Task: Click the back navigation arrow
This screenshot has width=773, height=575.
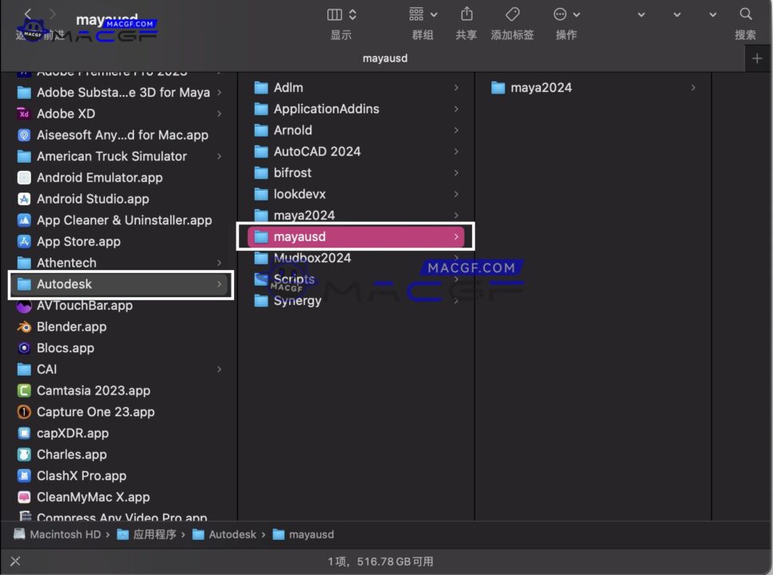Action: [x=26, y=14]
